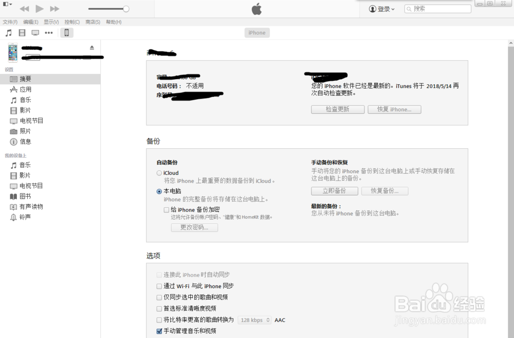Open the 控制(C) menu
514x338 pixels.
[72, 22]
